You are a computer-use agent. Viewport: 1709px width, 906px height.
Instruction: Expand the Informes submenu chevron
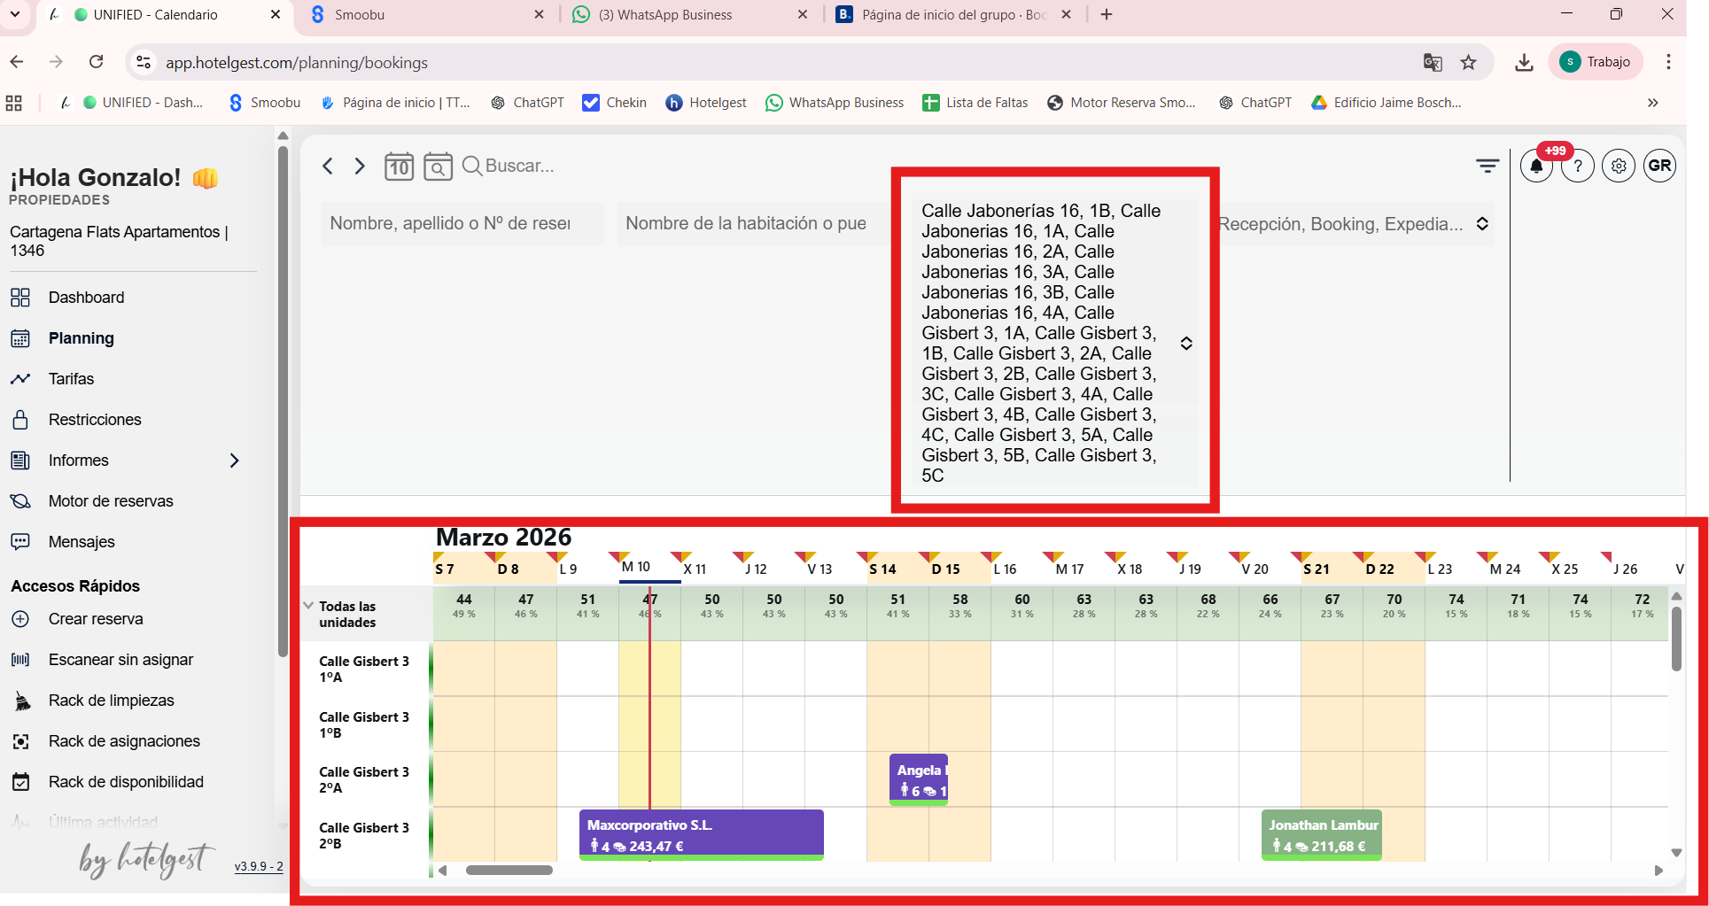[x=235, y=461]
